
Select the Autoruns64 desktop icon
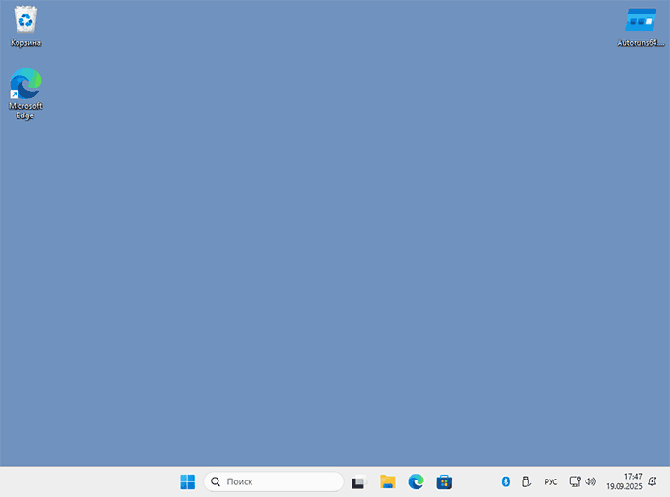[x=641, y=20]
